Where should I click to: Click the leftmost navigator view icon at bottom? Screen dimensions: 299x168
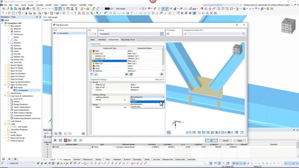pos(3,159)
